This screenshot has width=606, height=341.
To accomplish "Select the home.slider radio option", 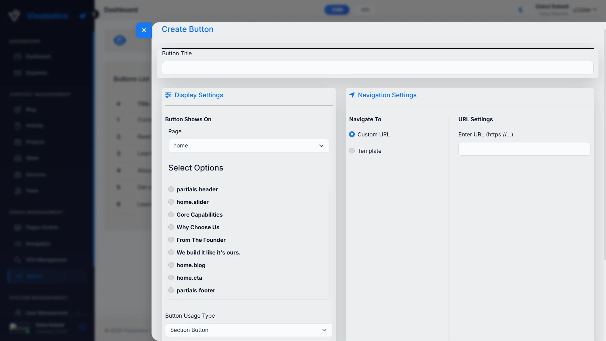I will [171, 202].
